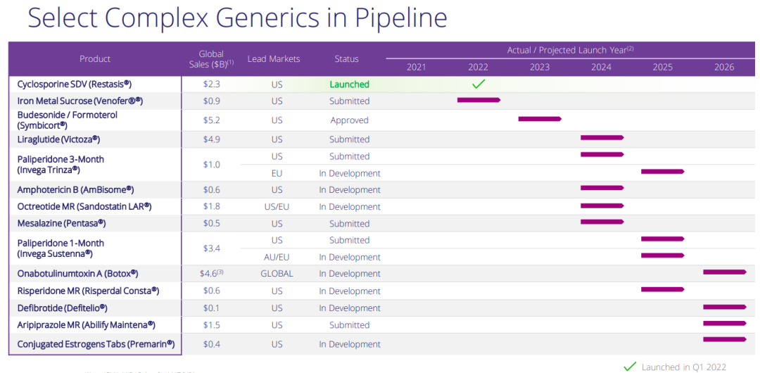Click Onabotulinumtoxin A (Botox) product name
Screen dimensions: 760x373
point(77,274)
